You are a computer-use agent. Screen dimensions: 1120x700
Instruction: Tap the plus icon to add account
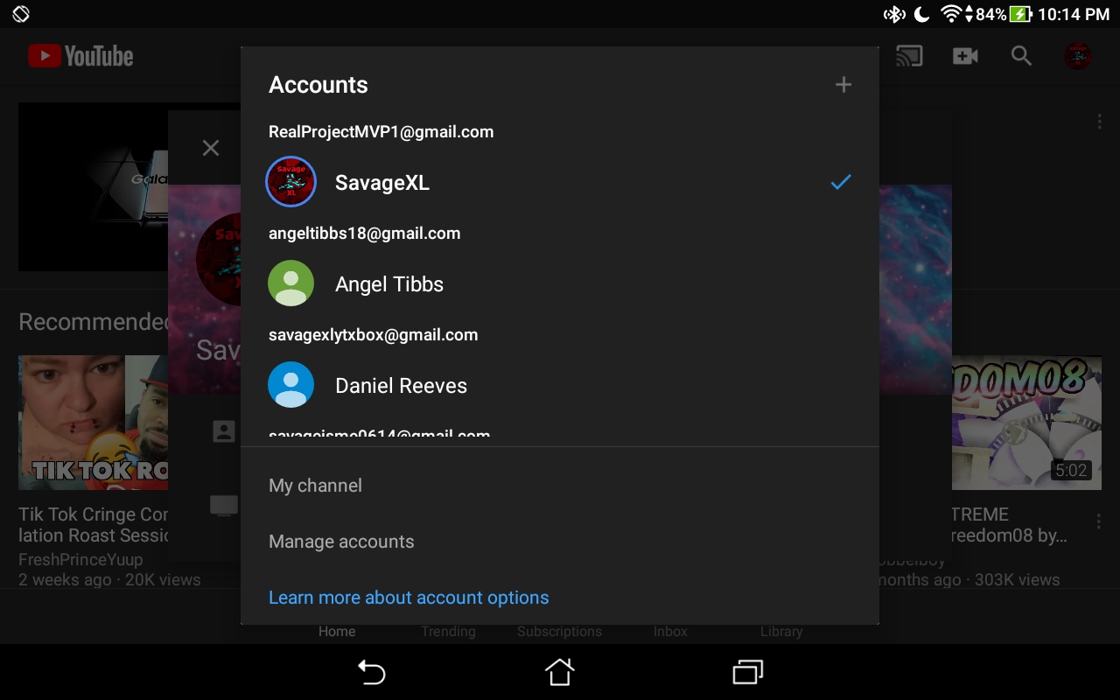(843, 85)
